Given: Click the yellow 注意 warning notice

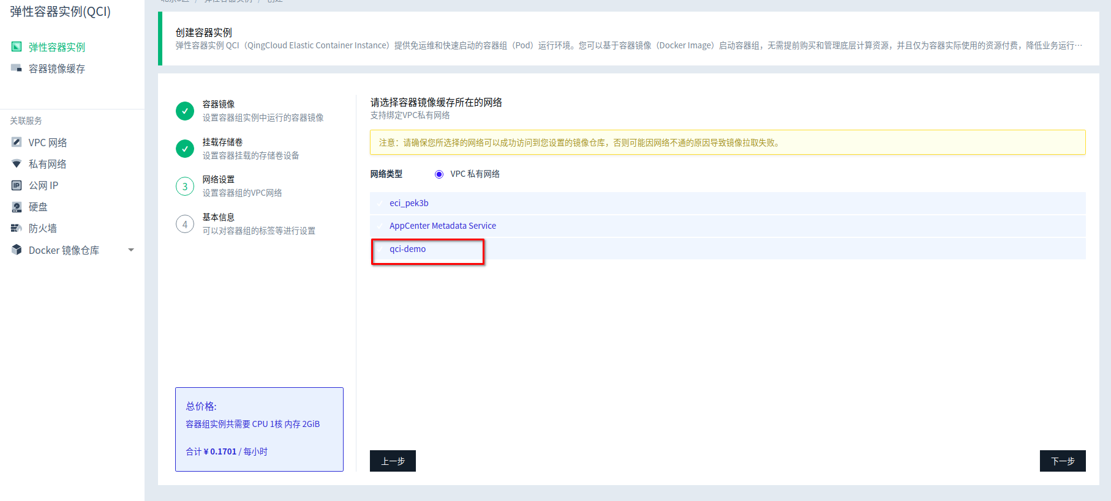Looking at the screenshot, I should (728, 143).
